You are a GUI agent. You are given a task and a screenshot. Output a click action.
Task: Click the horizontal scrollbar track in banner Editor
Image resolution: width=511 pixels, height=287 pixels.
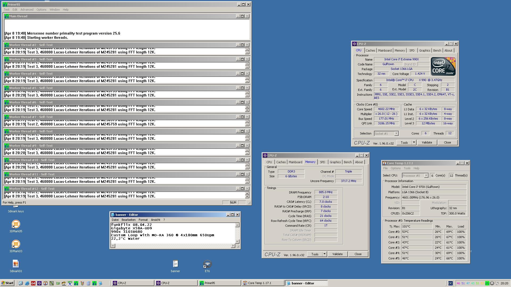coord(173,246)
